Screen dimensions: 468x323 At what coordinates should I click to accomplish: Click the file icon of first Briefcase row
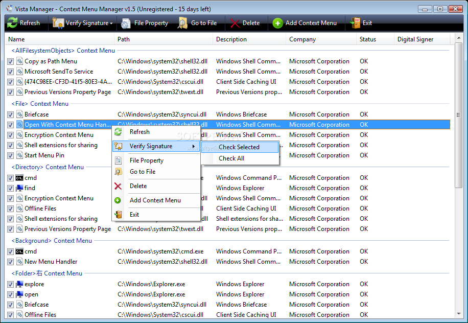pos(19,114)
